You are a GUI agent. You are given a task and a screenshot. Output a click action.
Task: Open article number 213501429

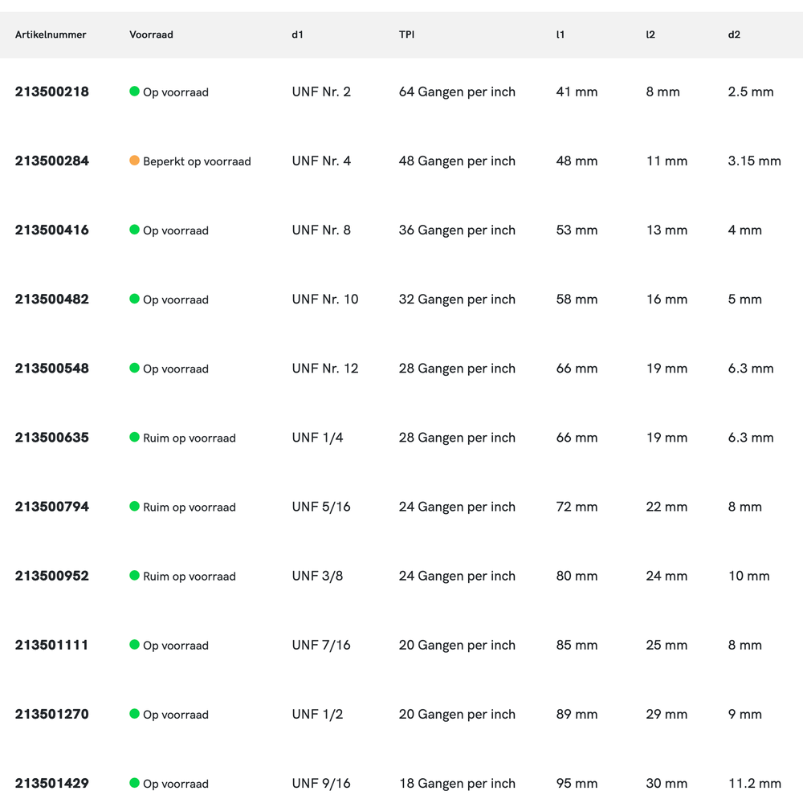(x=52, y=783)
